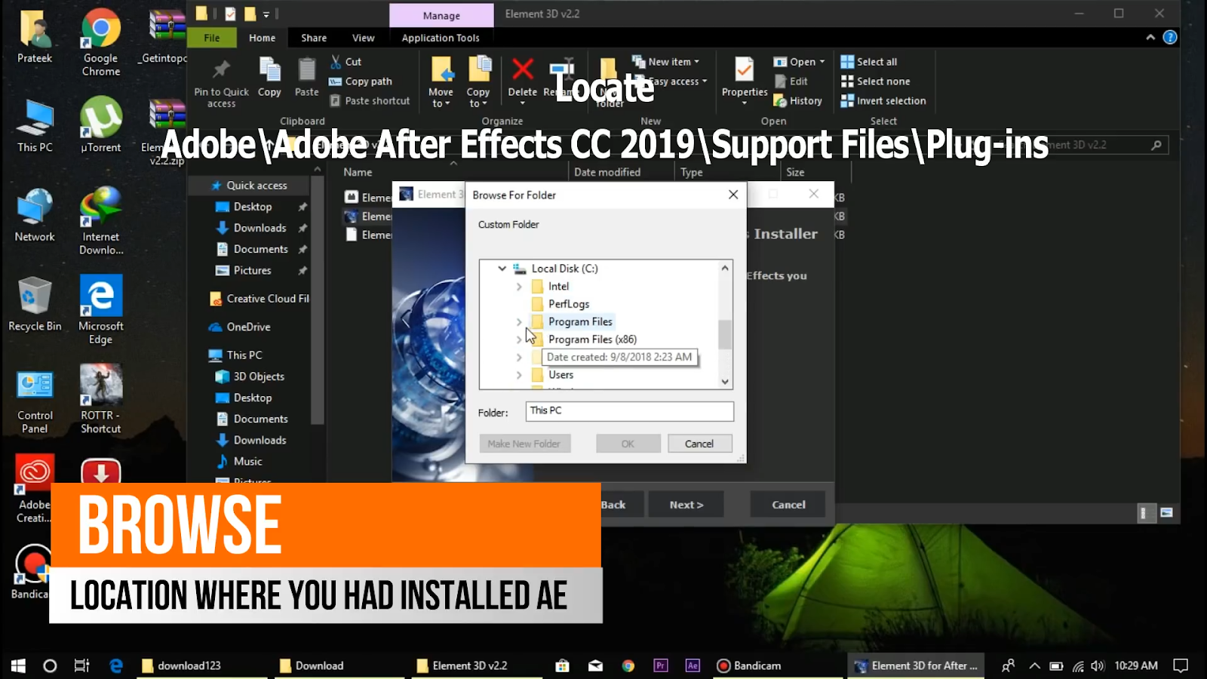Open Recycle Bin on desktop
1207x679 pixels.
35,303
